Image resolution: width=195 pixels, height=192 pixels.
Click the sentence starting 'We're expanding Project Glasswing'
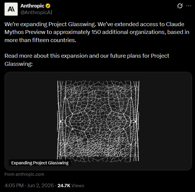click(x=50, y=24)
